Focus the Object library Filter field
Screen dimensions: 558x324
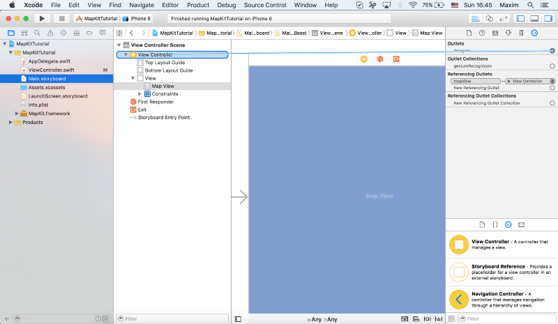click(x=507, y=318)
